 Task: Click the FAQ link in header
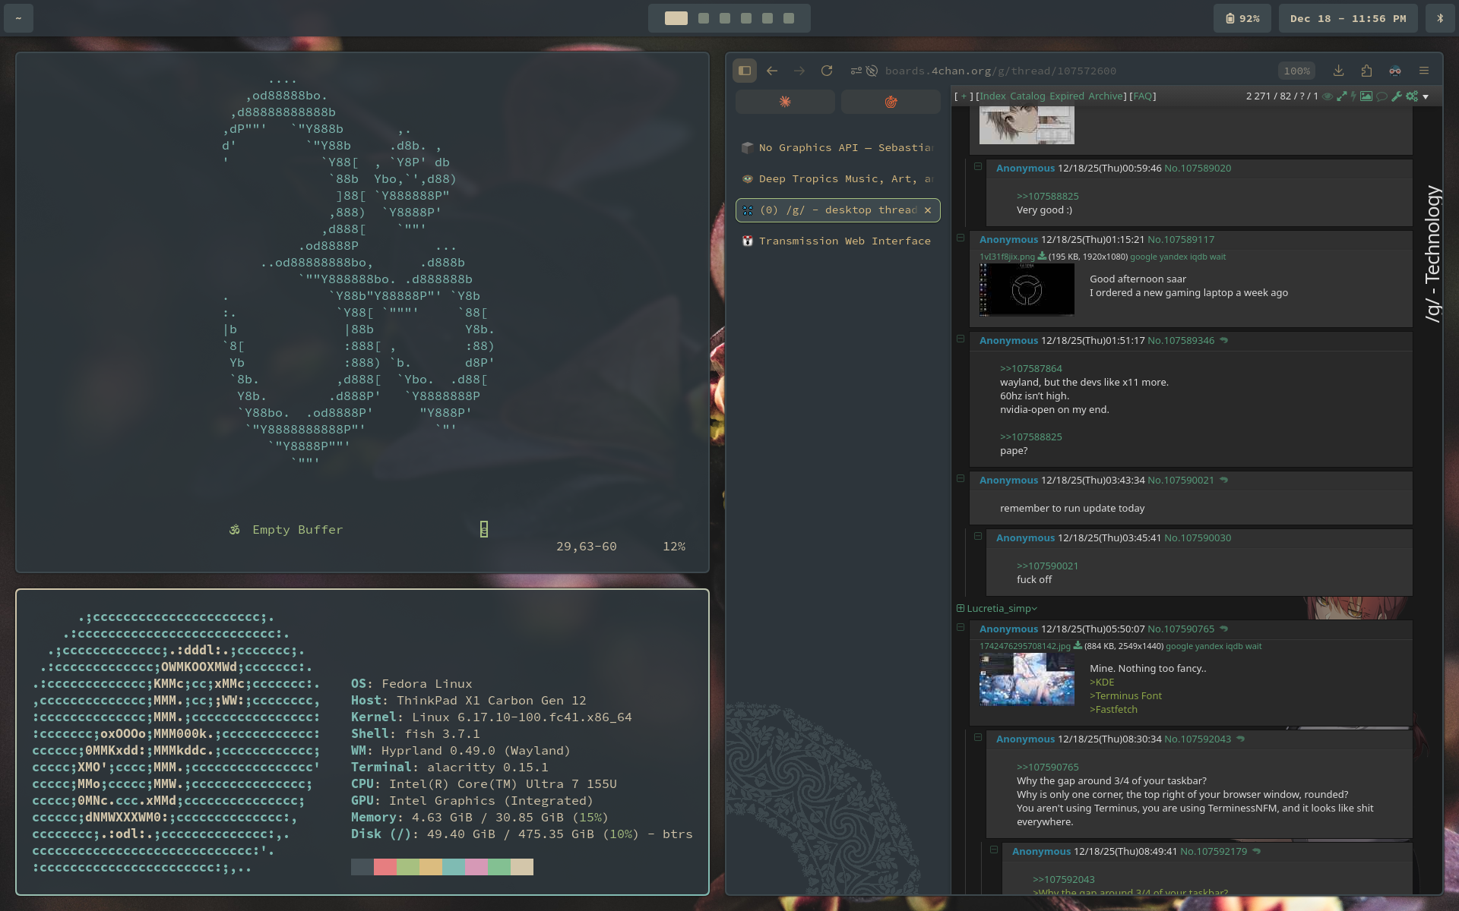click(x=1142, y=96)
